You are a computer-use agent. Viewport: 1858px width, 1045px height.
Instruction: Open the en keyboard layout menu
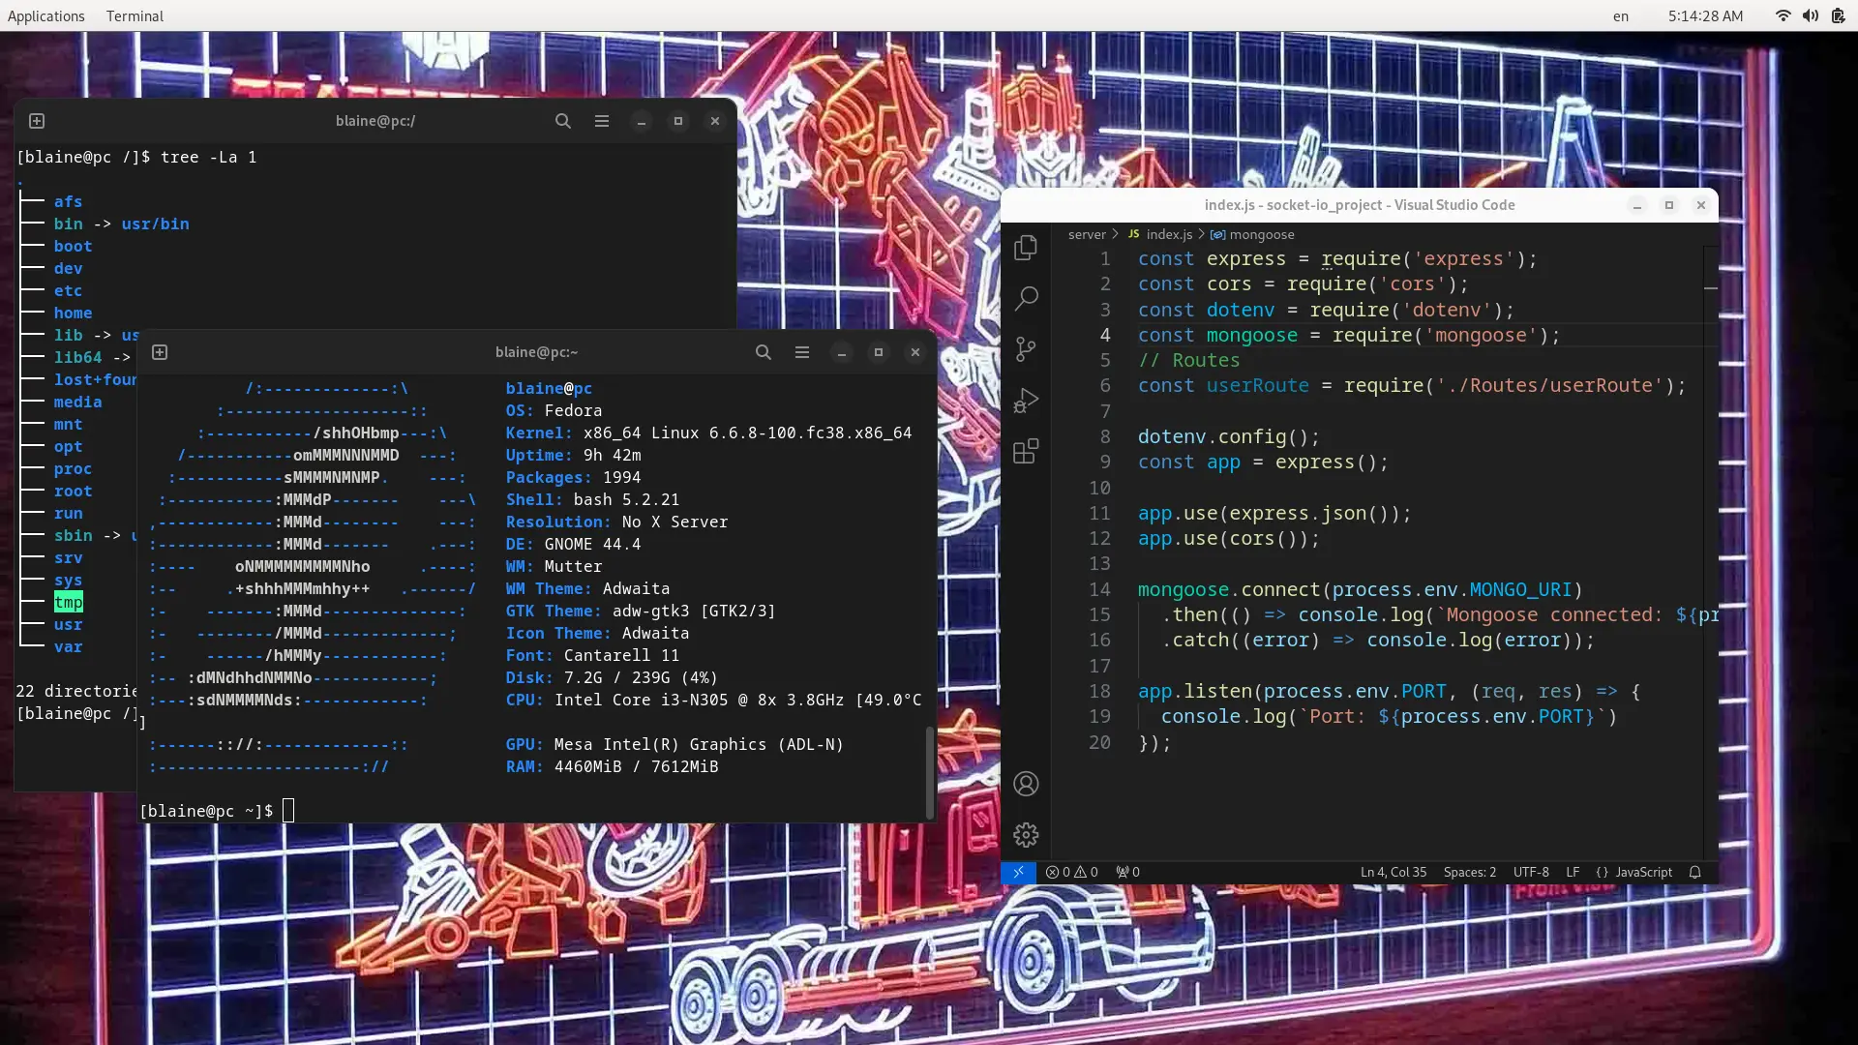tap(1621, 15)
